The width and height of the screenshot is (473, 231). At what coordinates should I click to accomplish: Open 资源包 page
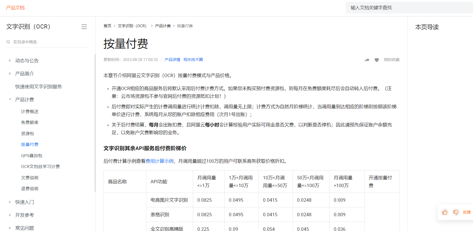click(x=28, y=134)
